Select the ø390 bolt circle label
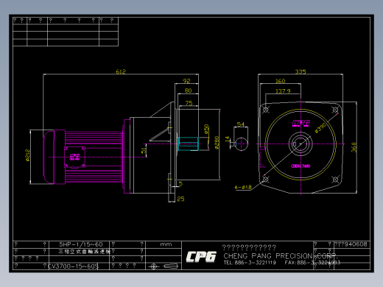The image size is (383, 287). [x=320, y=128]
